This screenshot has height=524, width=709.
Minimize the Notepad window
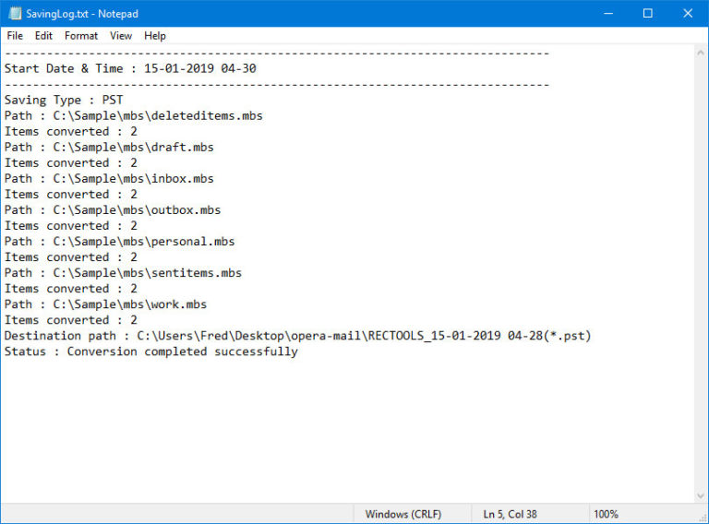pos(608,14)
